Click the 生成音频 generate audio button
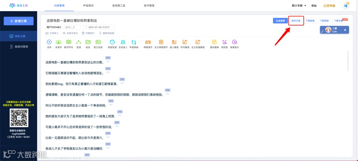The image size is (358, 161). 280,20
